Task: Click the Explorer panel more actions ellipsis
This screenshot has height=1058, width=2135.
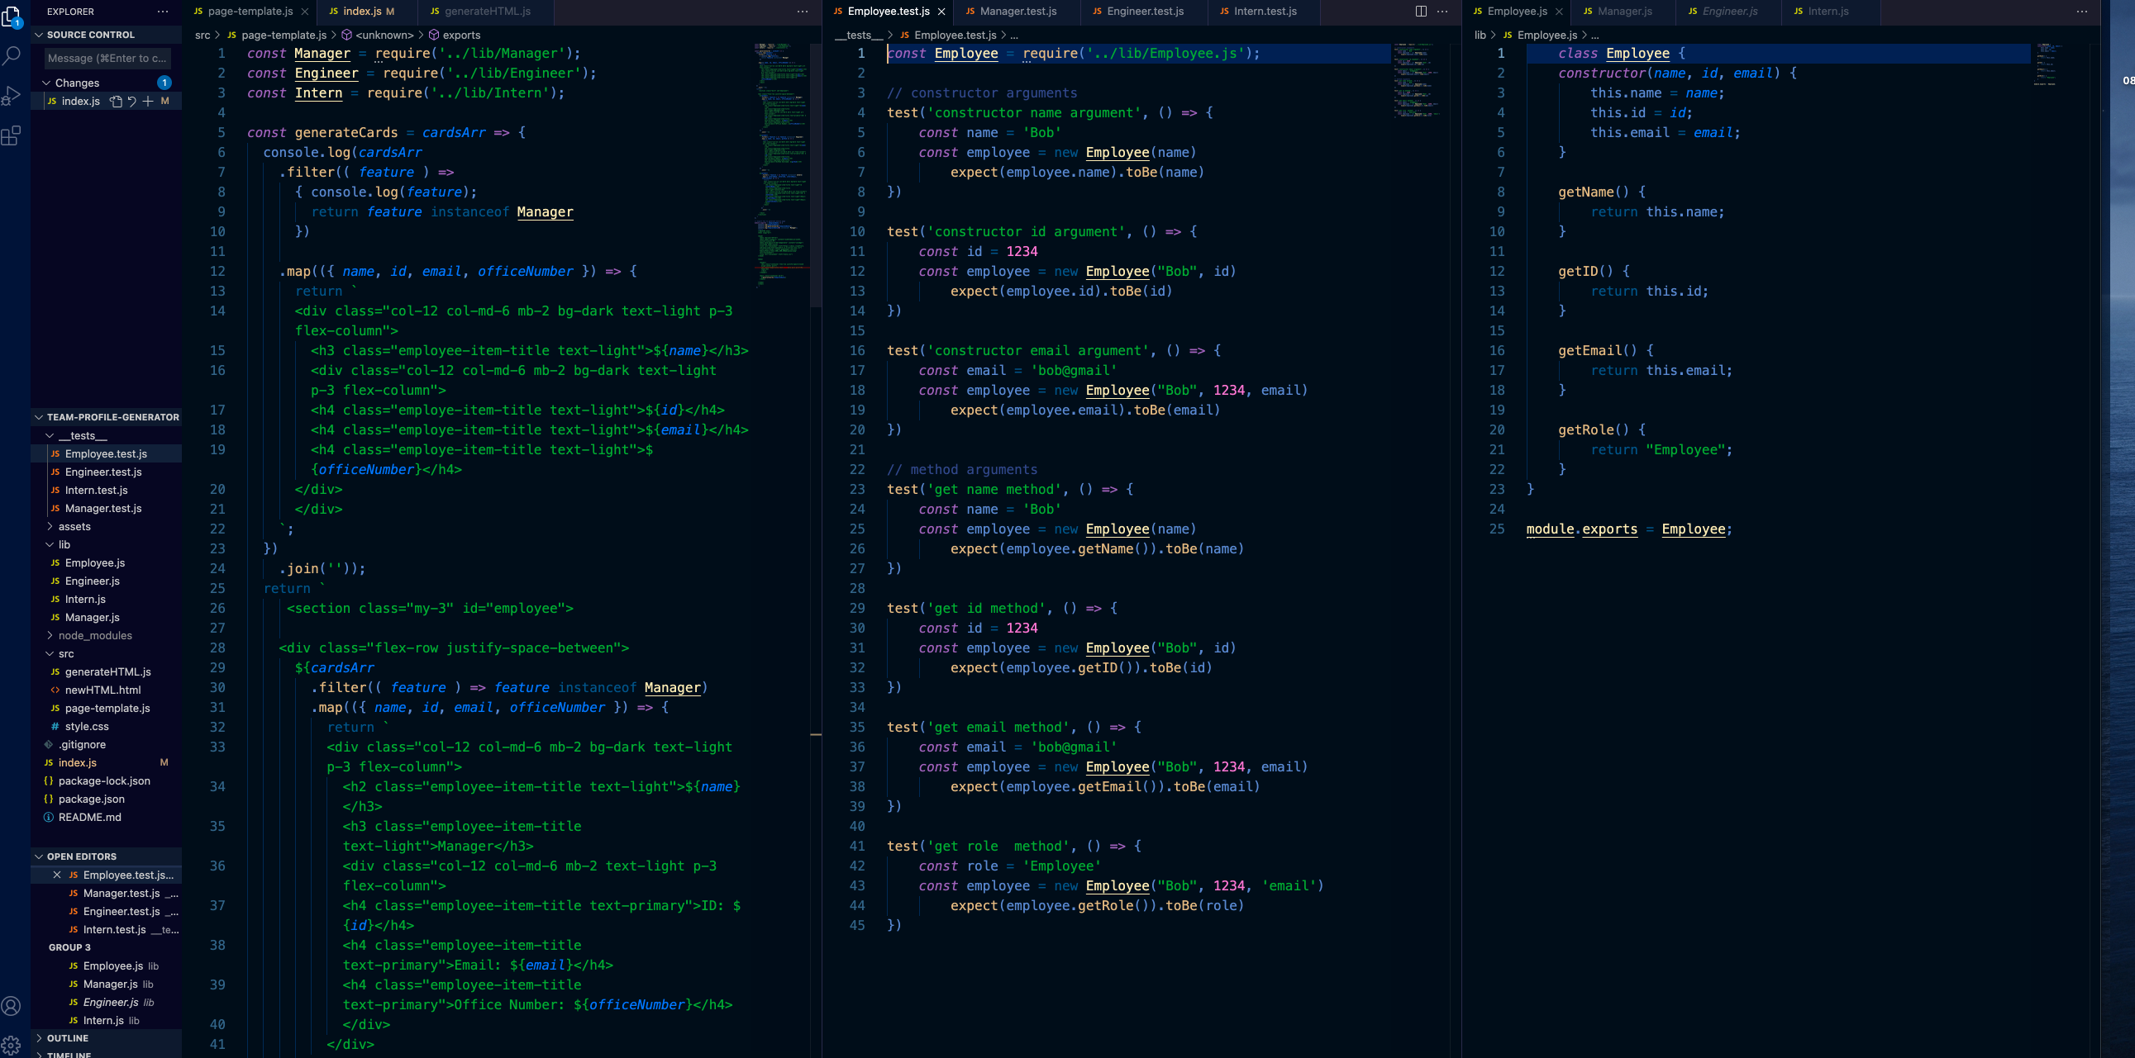Action: point(163,12)
